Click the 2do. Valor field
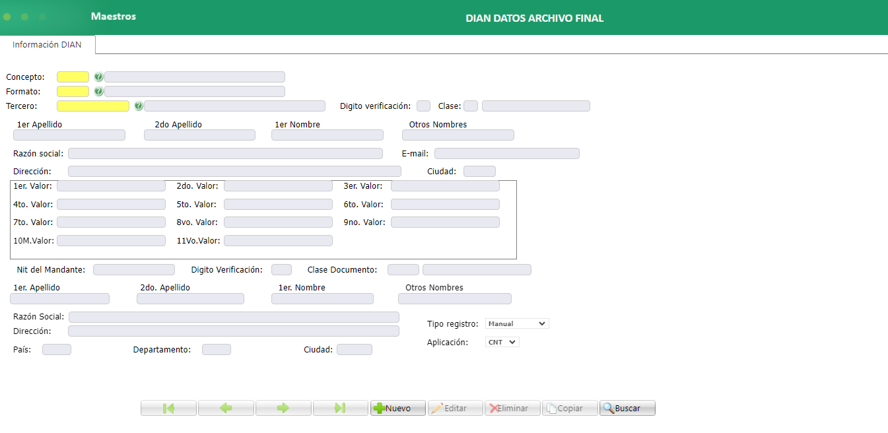This screenshot has width=888, height=433. [x=278, y=186]
